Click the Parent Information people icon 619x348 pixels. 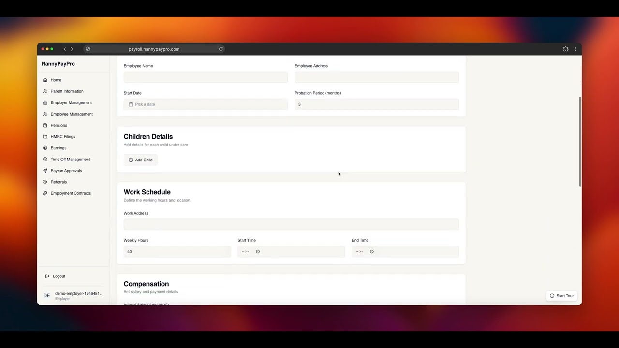coord(45,91)
